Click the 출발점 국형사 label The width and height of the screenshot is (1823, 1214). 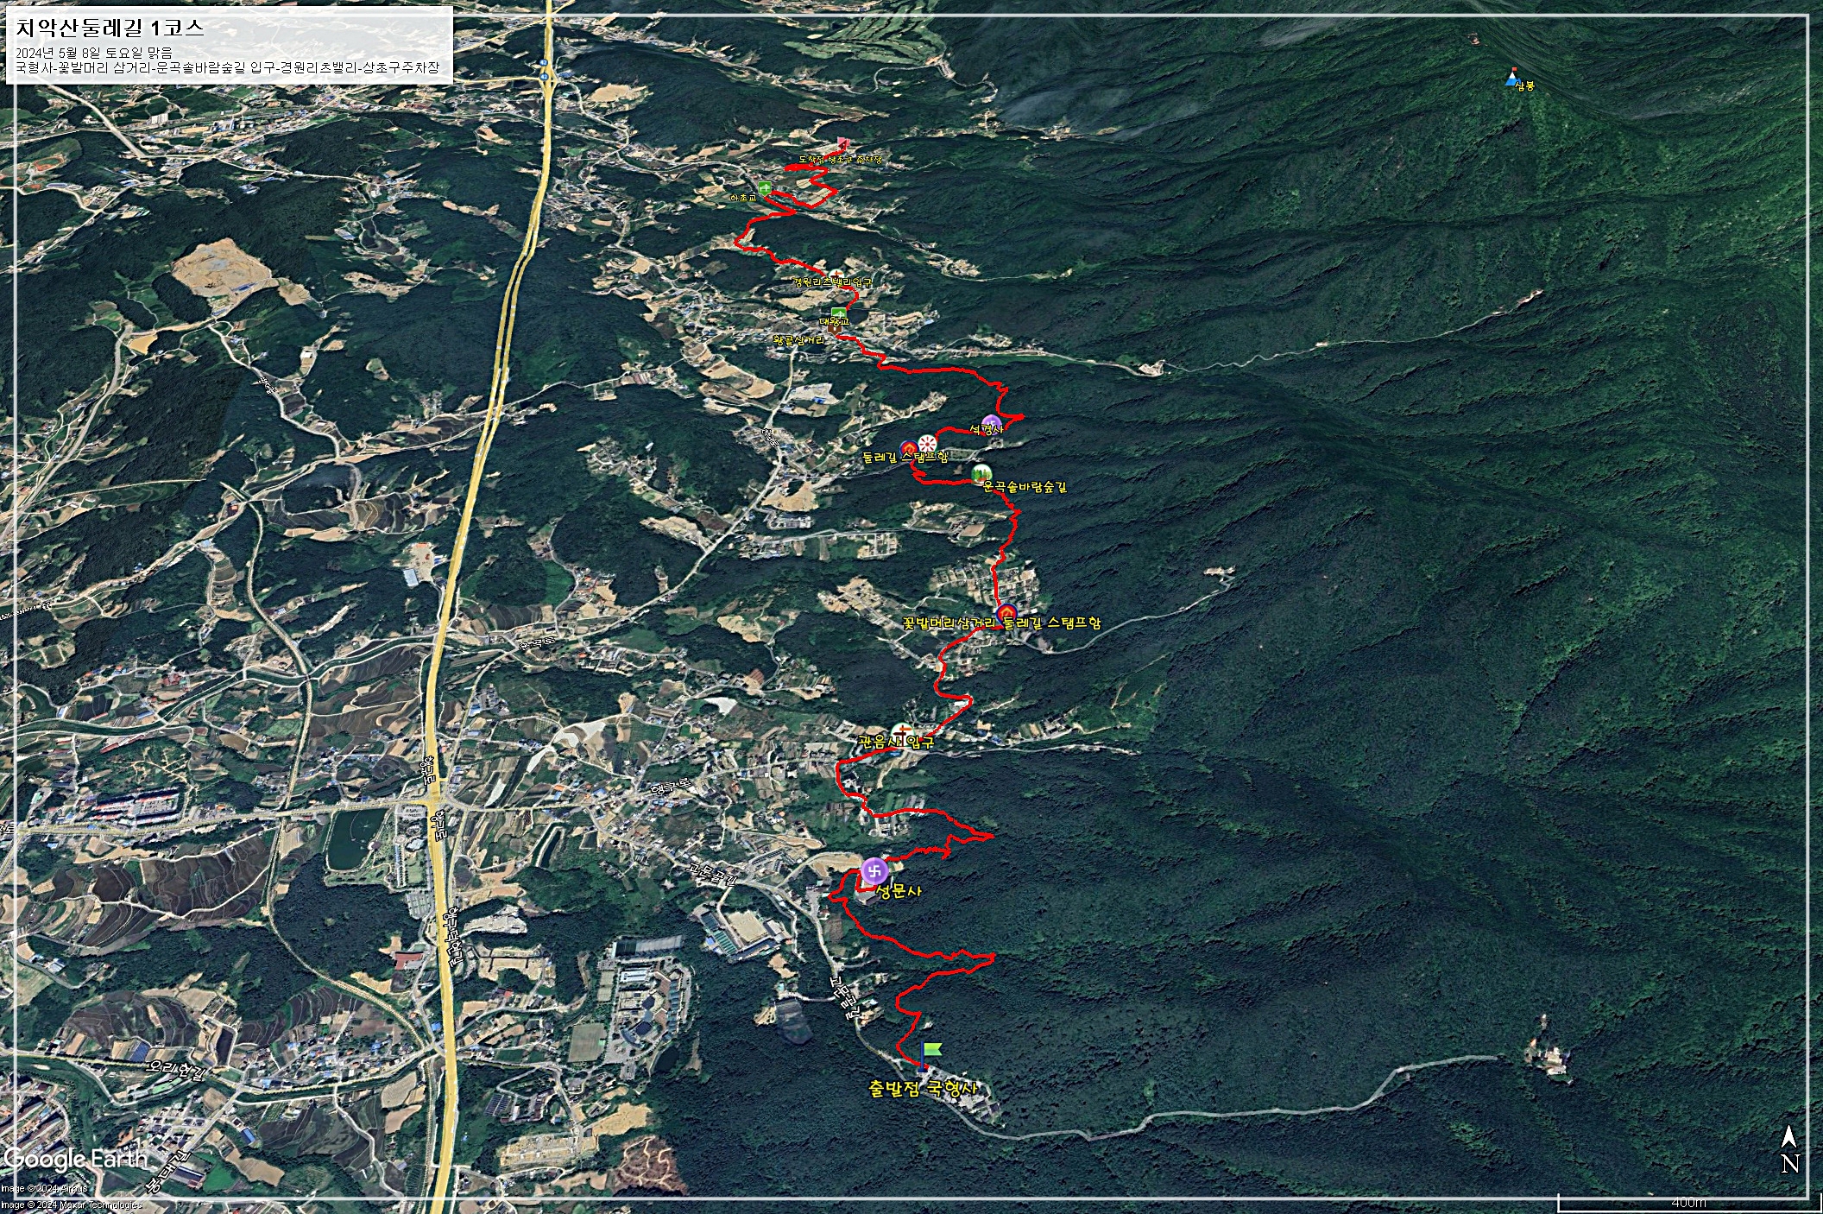pos(923,1088)
